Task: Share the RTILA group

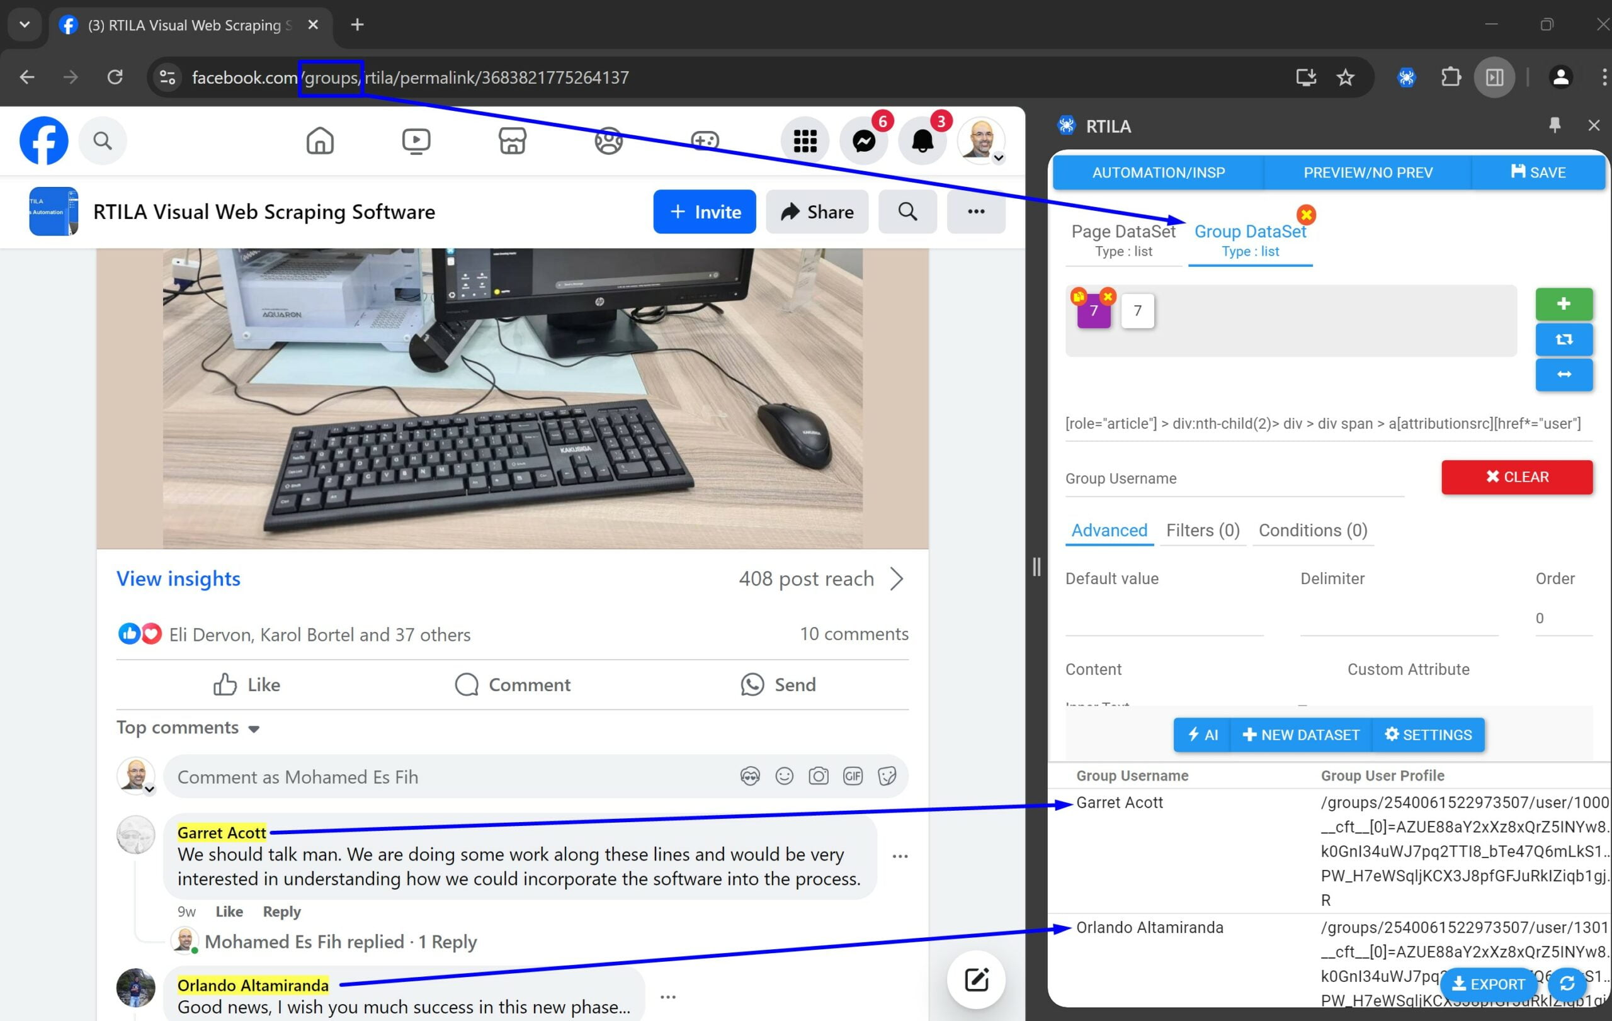Action: (817, 212)
